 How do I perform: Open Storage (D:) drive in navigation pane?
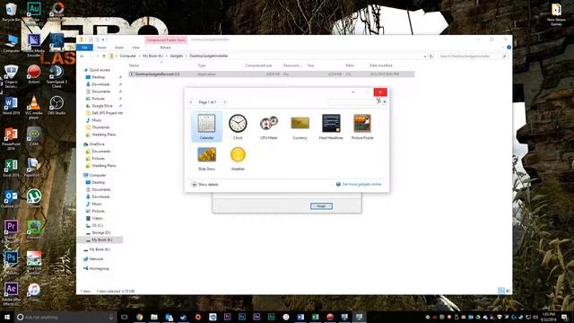coord(101,232)
